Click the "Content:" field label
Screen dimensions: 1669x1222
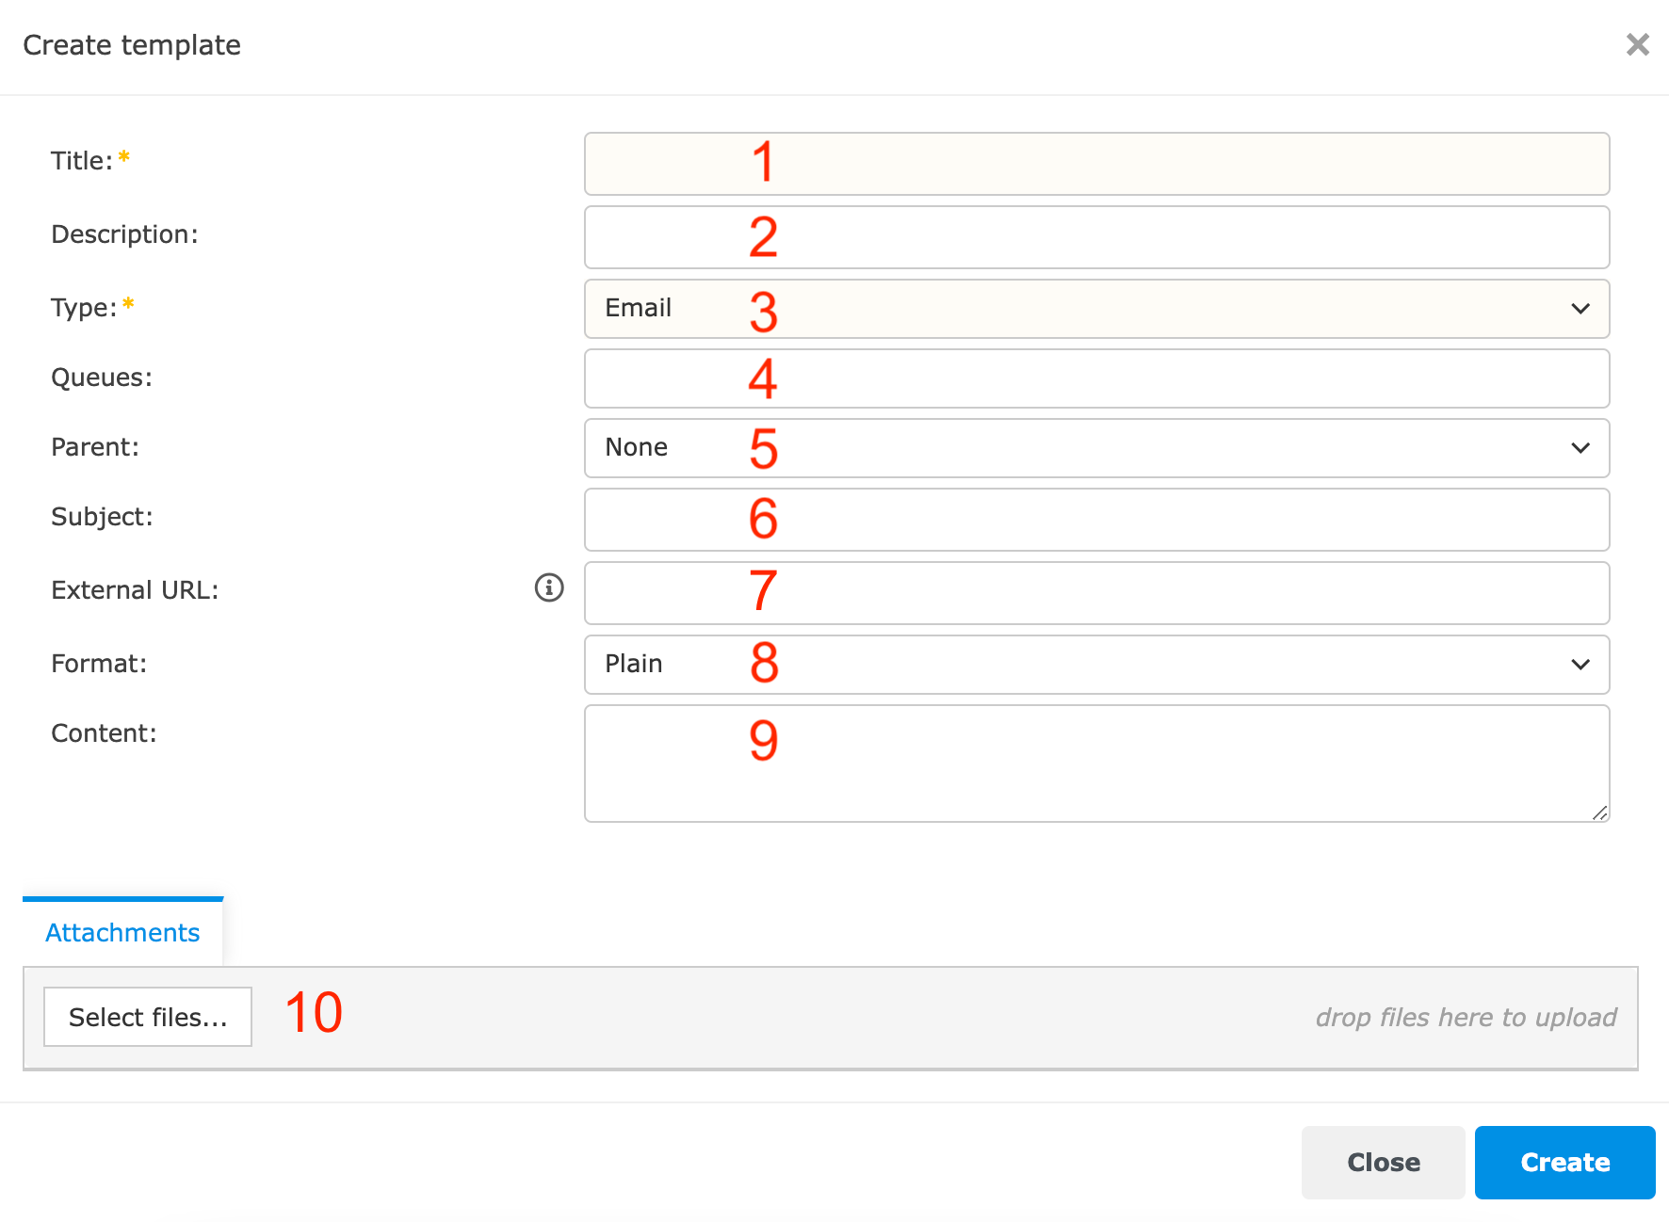point(104,733)
